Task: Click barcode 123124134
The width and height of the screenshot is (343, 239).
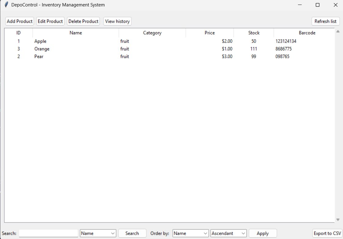Action: [x=286, y=41]
